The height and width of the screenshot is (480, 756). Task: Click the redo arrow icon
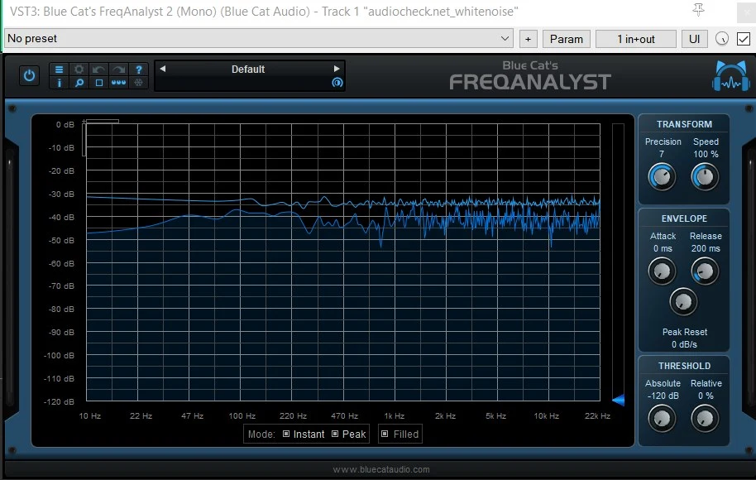pos(118,70)
